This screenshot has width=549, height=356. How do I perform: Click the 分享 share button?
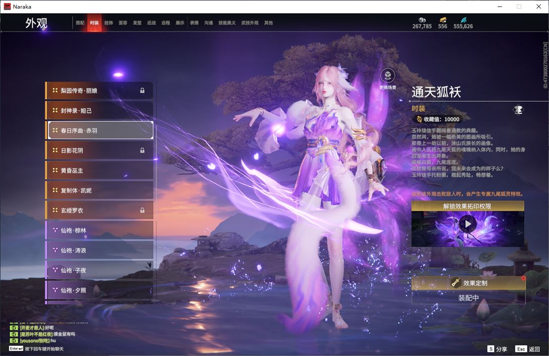pos(498,349)
